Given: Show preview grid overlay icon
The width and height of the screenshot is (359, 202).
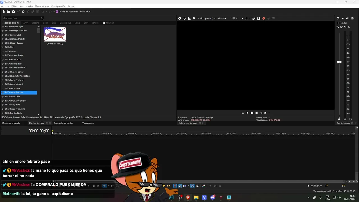Looking at the screenshot, I should click(x=246, y=18).
